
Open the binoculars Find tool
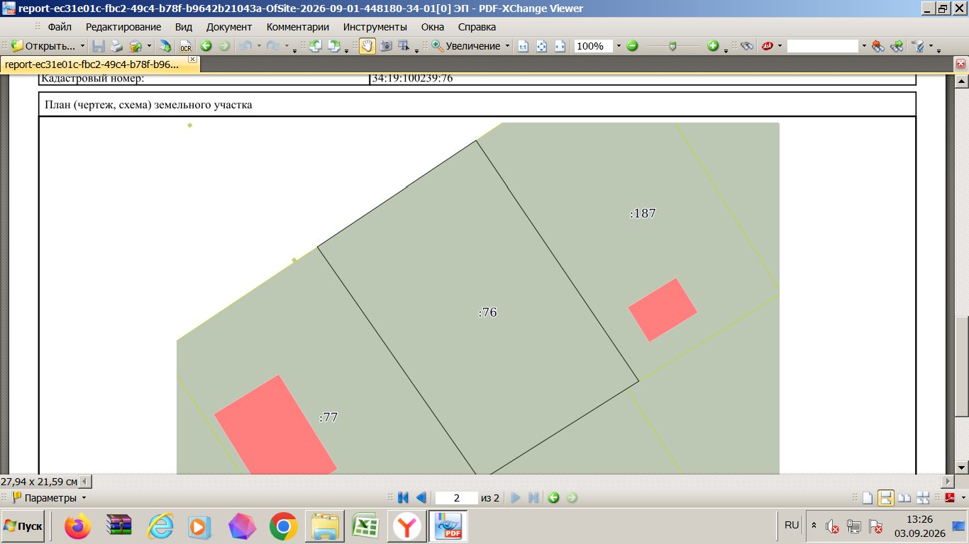(747, 46)
